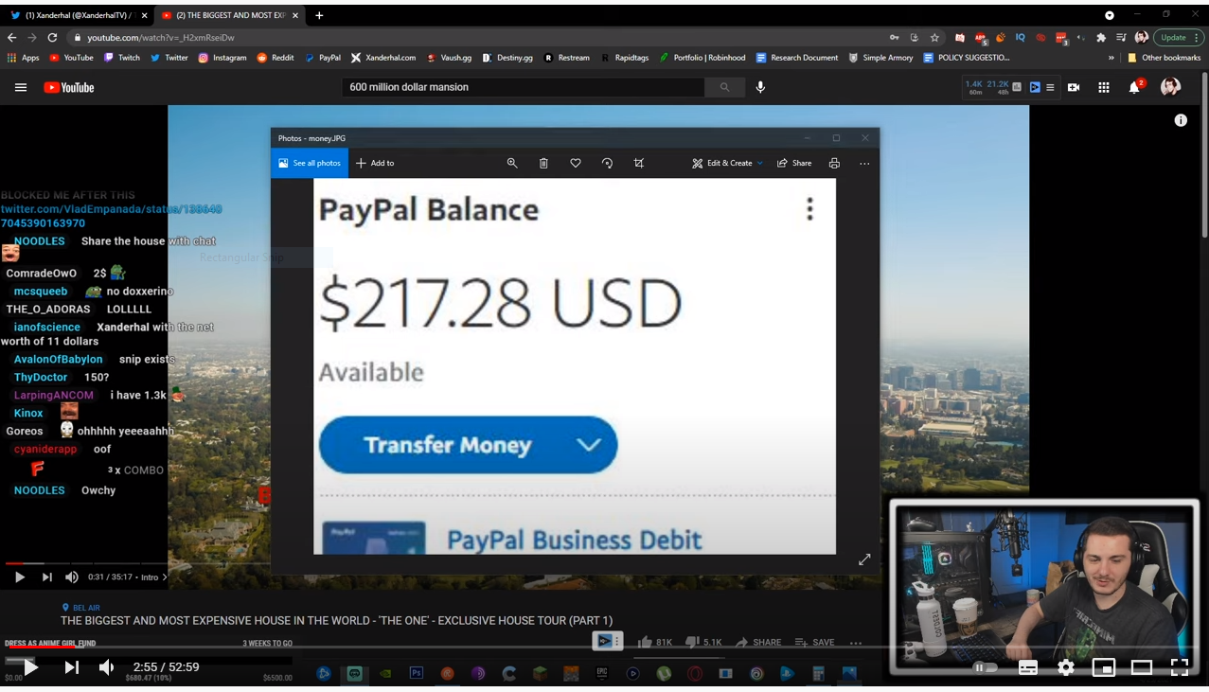Open the PayPal bookmark

click(x=323, y=58)
